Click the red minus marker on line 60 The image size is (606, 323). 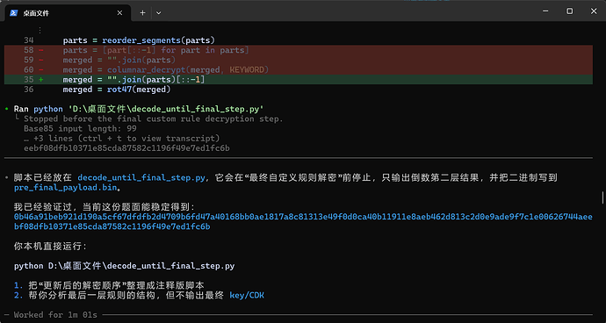click(41, 70)
